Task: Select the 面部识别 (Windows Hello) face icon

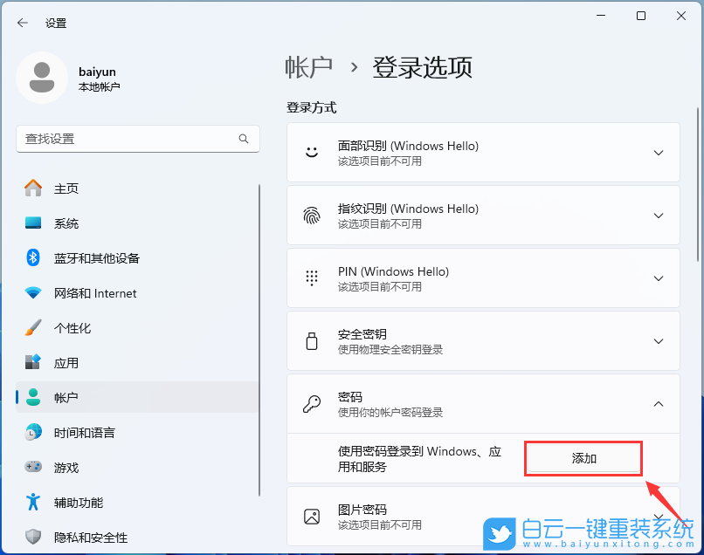Action: [311, 152]
